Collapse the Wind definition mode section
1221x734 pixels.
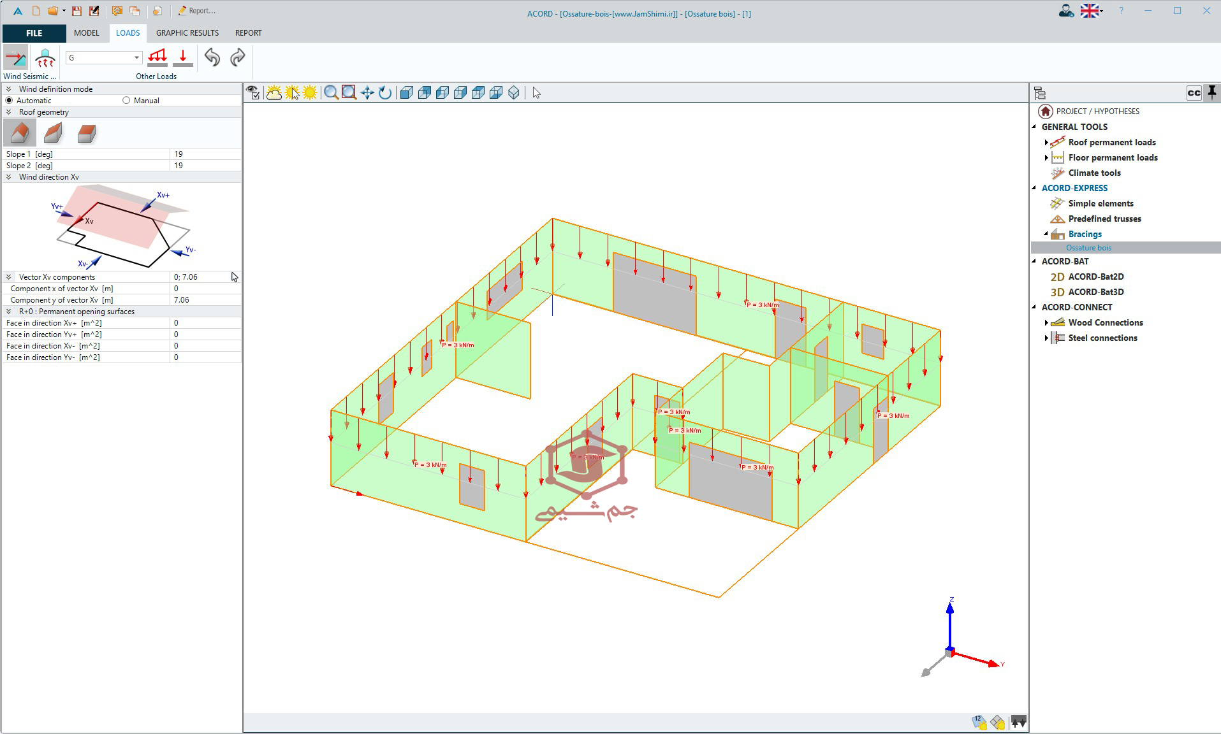9,89
